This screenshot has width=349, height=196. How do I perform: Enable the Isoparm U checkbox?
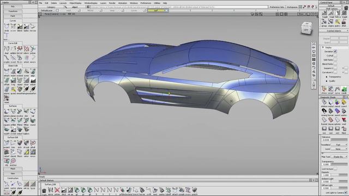click(335, 68)
